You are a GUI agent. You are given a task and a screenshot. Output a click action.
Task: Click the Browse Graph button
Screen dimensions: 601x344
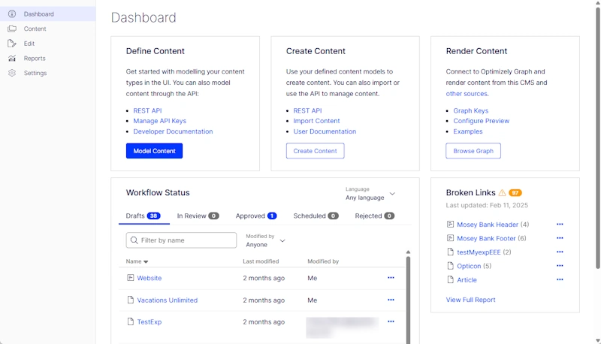tap(473, 151)
